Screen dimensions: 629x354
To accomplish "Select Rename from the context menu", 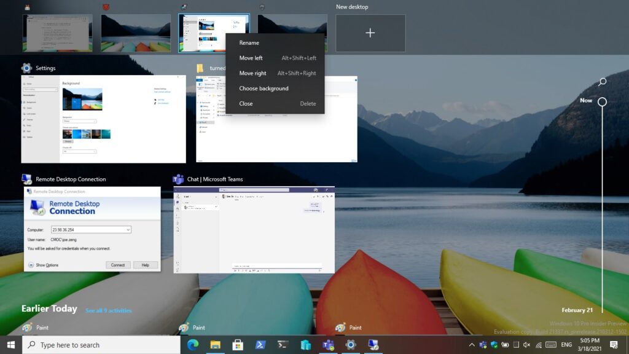I will (249, 43).
